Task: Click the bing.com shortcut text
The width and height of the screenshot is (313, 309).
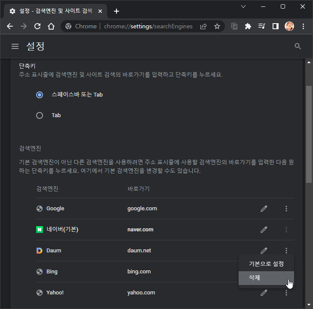Action: pos(139,272)
